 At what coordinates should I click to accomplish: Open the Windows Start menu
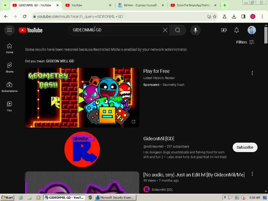(x=7, y=198)
